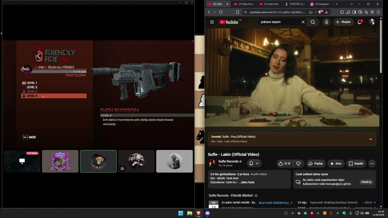Screen dimensions: 388x218
Task: Switch to the Yağız Kaan YouTube tab
Action: [x=244, y=4]
